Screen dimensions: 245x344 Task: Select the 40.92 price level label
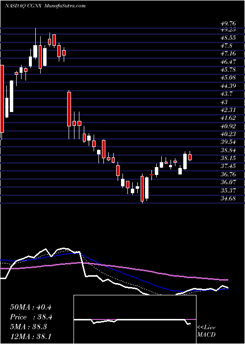(228, 126)
